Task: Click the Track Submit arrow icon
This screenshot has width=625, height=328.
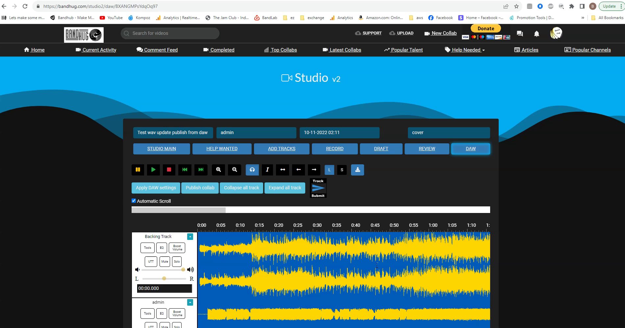Action: tap(318, 188)
